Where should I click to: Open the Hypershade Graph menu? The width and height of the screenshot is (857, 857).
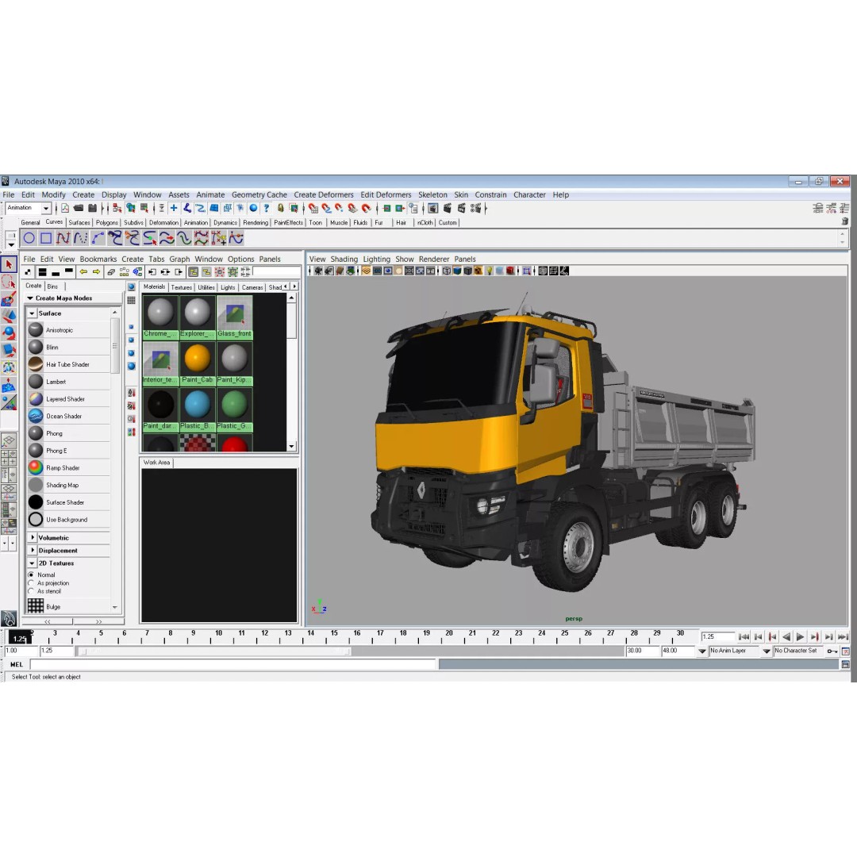[x=179, y=259]
